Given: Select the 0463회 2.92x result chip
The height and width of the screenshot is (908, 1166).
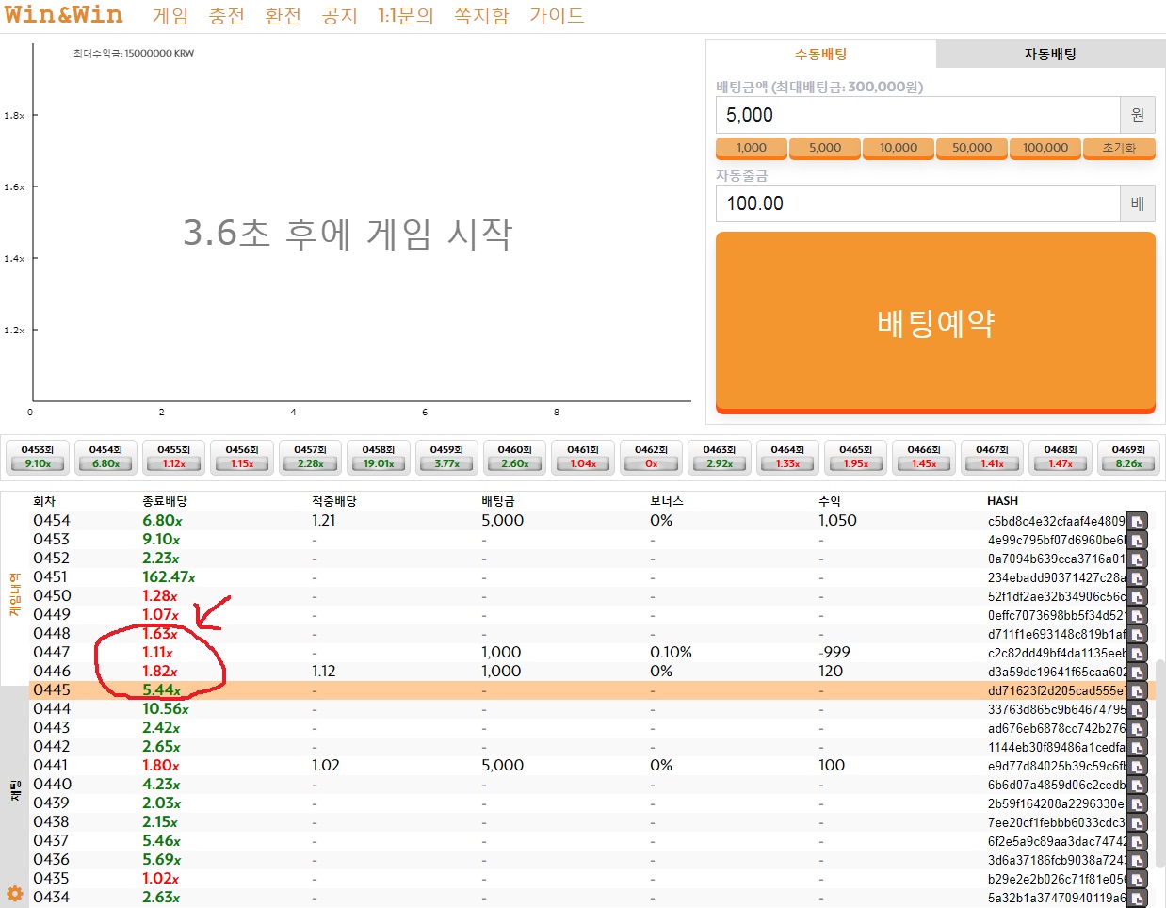Looking at the screenshot, I should (720, 457).
